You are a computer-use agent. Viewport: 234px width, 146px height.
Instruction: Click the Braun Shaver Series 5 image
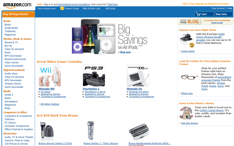pos(47,131)
